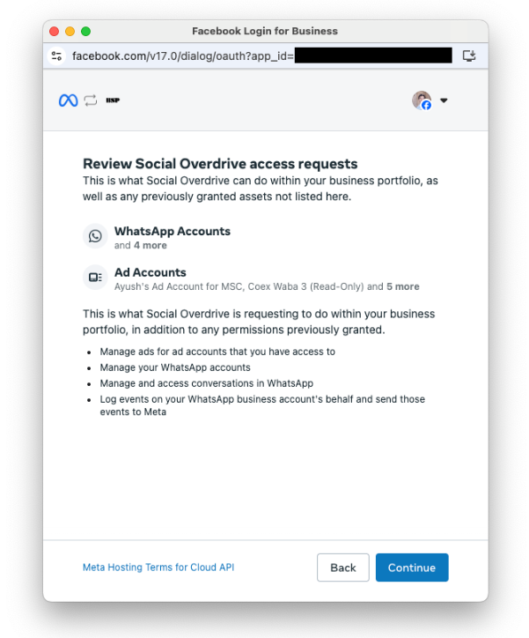The height and width of the screenshot is (638, 529).
Task: Click 'Log events on your WhatsApp business' bullet
Action: pos(262,405)
